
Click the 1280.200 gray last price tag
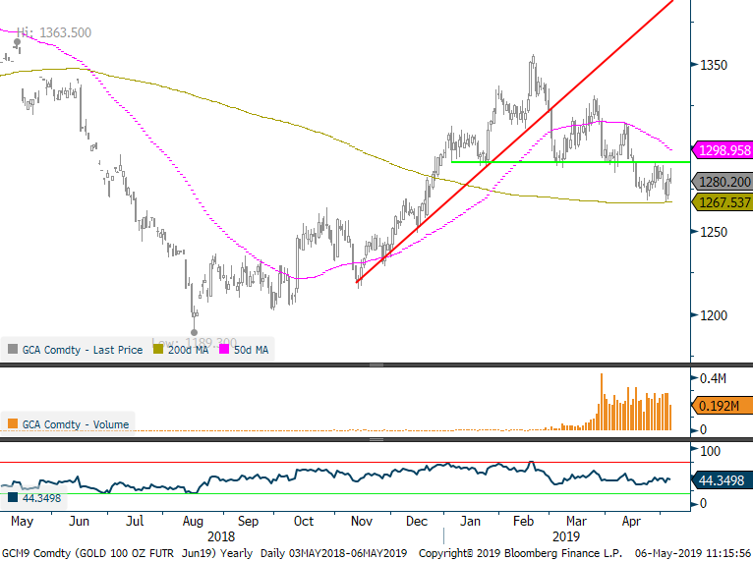click(x=724, y=182)
